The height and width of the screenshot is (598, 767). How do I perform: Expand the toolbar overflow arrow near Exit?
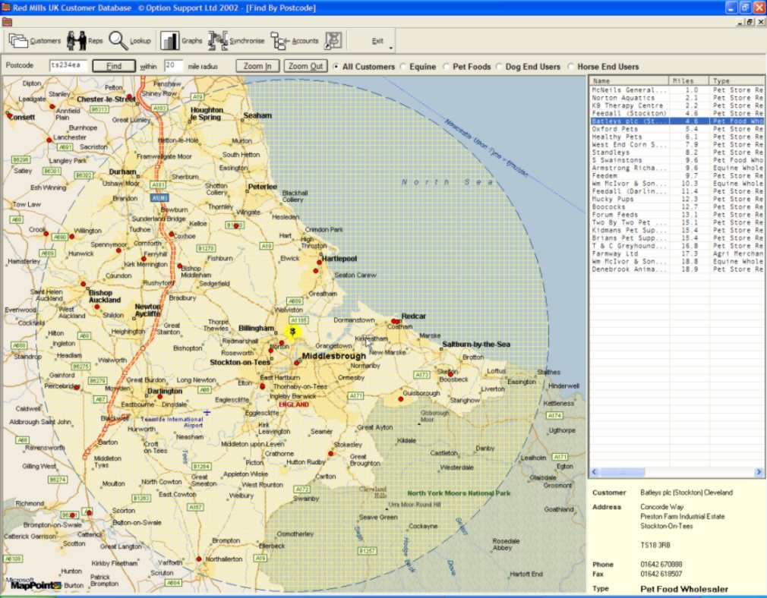click(391, 49)
